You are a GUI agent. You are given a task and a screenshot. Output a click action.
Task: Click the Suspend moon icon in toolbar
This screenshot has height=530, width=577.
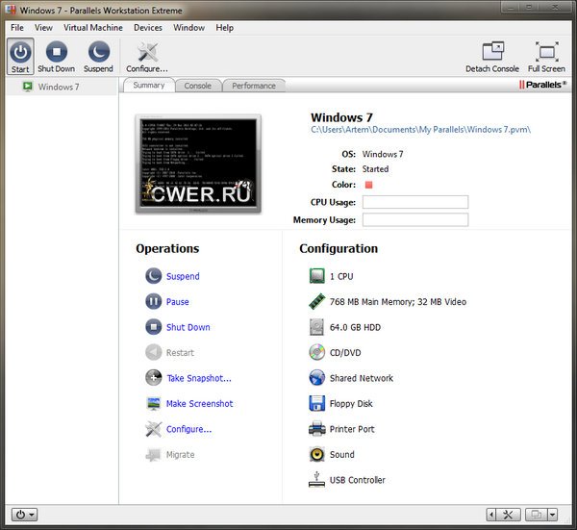click(x=98, y=52)
